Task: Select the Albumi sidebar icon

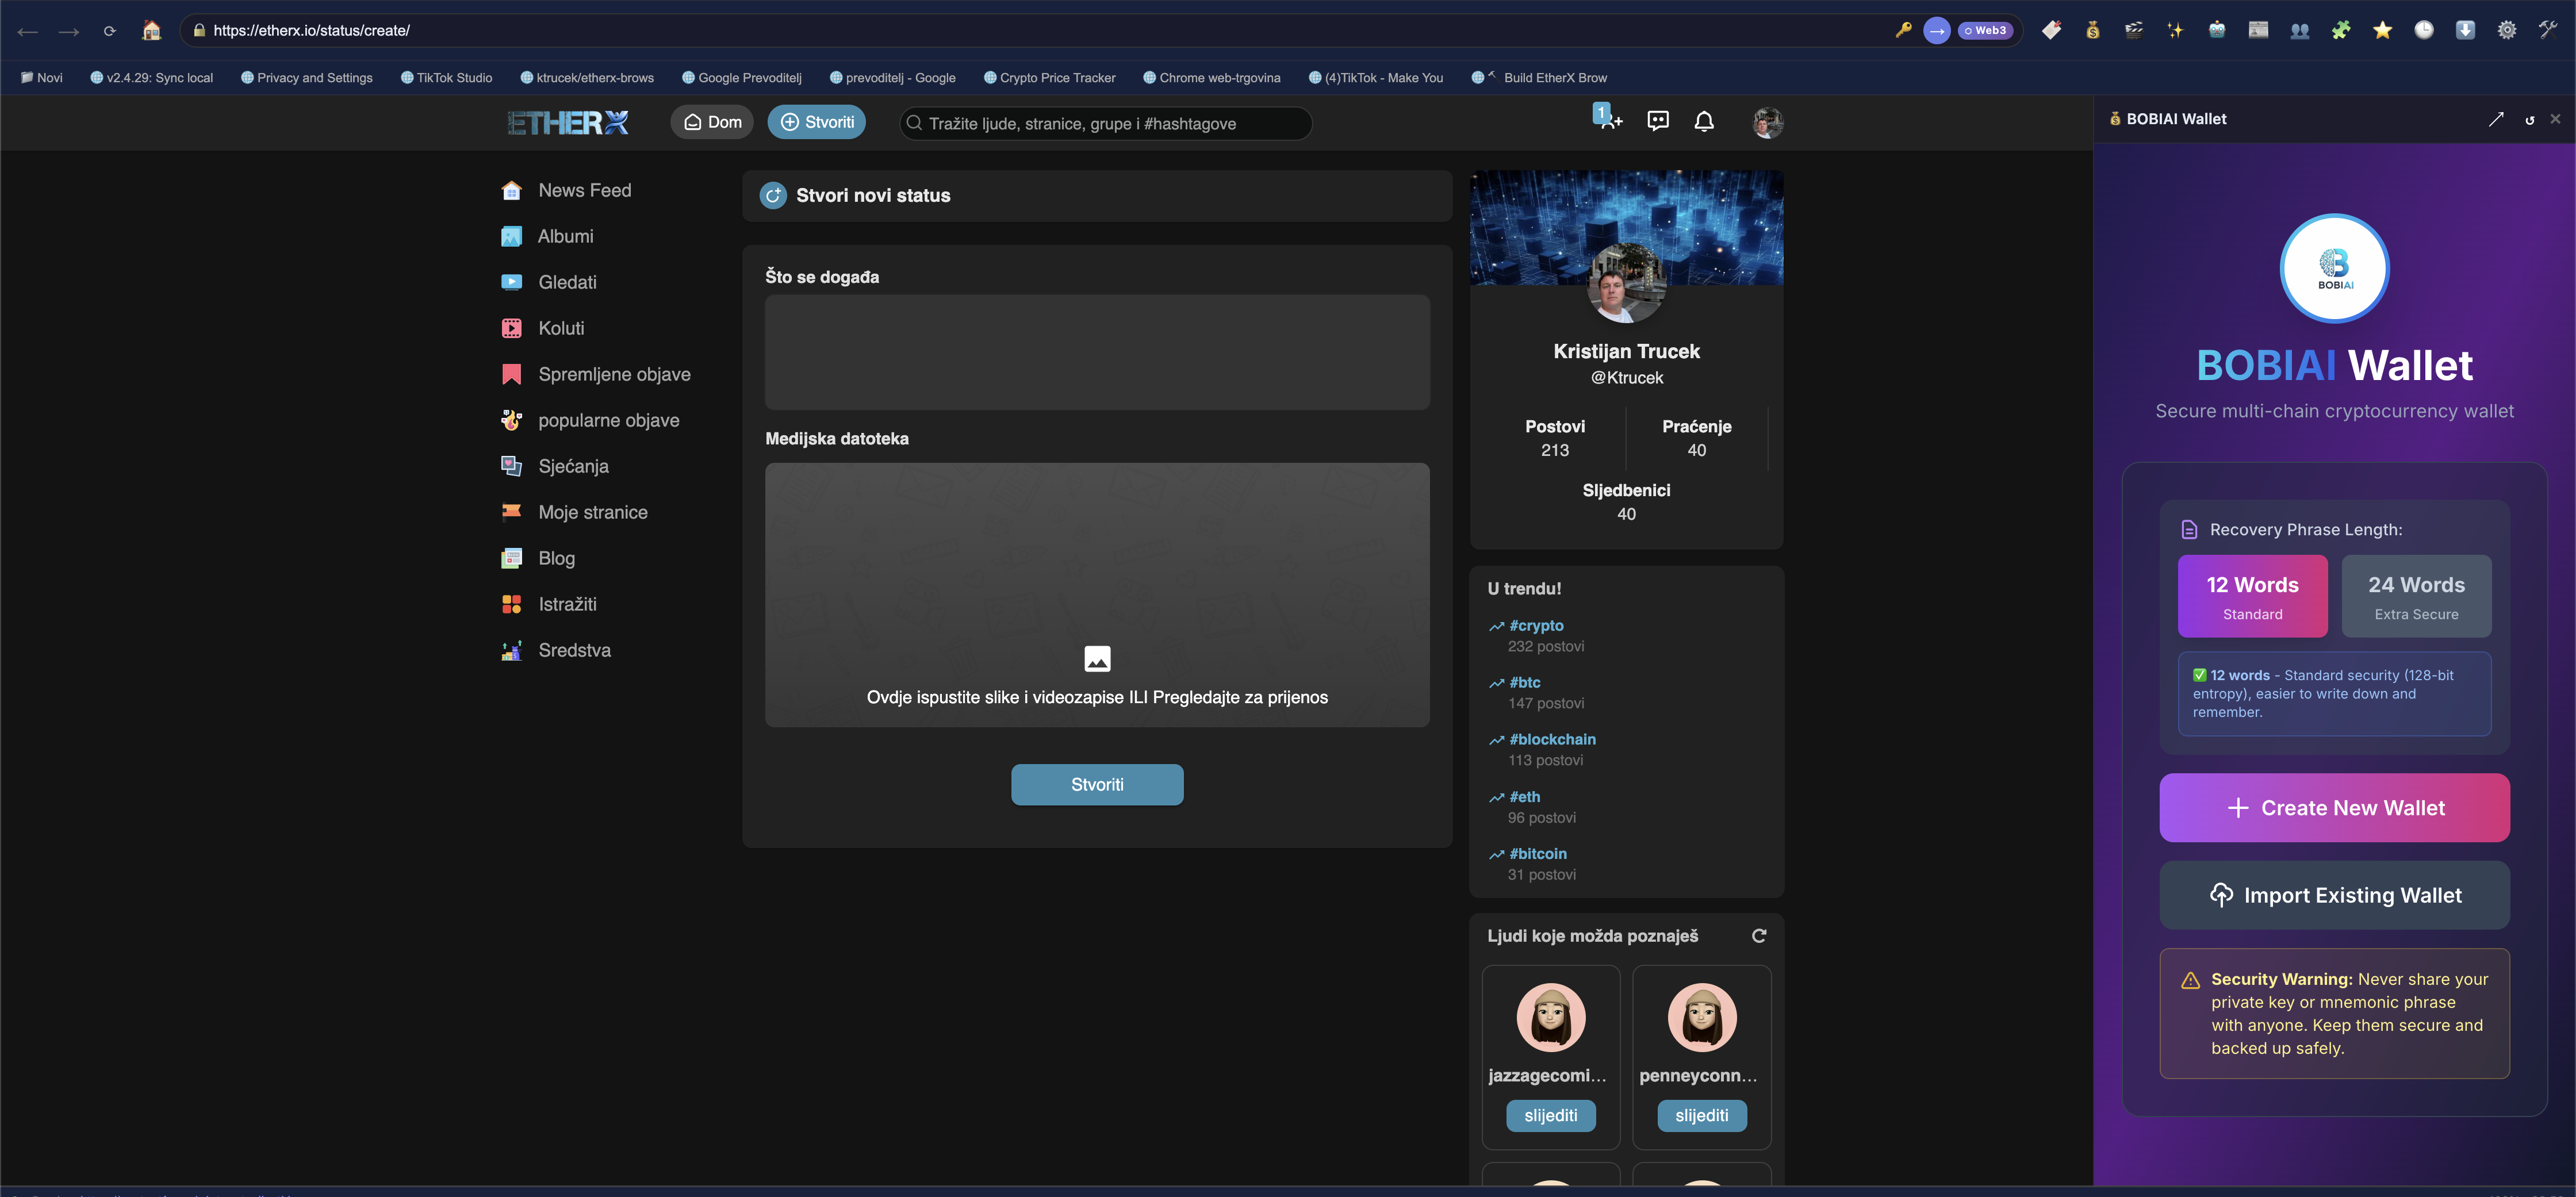Action: click(x=512, y=236)
